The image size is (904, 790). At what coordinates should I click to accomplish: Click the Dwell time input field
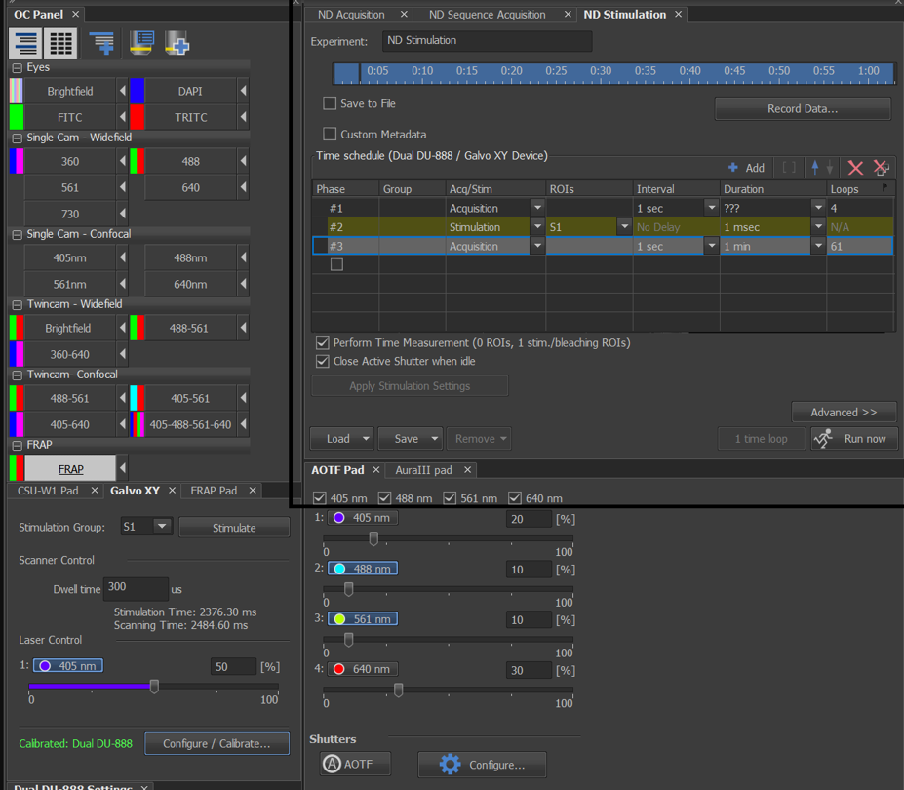(x=135, y=589)
